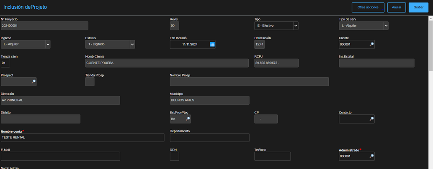Screen dimensions: 433x169
Task: Open the Est/Prov/Reg lookup magnifier
Action: tap(188, 119)
